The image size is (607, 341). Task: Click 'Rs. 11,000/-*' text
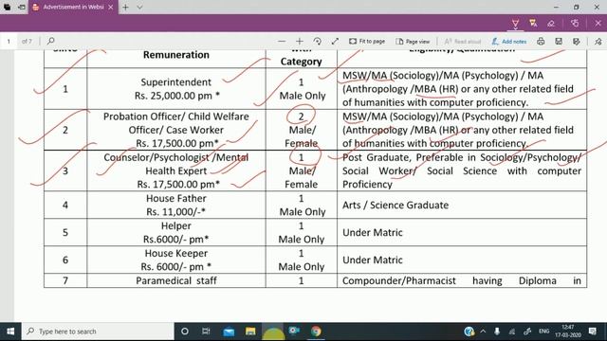(x=176, y=212)
